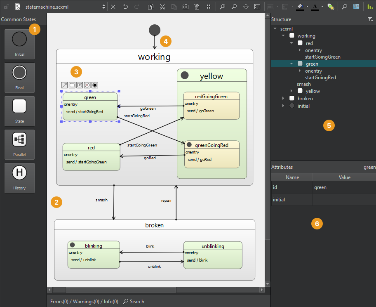Click the Undo button in the toolbar

(126, 7)
